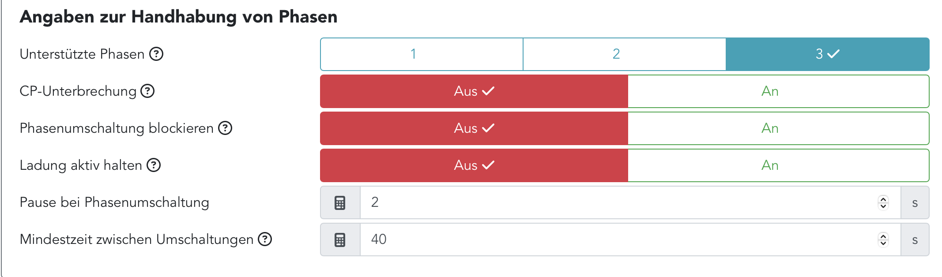Set CP-Unterbrechung to Aus
942x277 pixels.
tap(474, 91)
